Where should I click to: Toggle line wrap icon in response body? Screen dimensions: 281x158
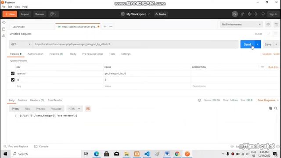tap(88, 109)
